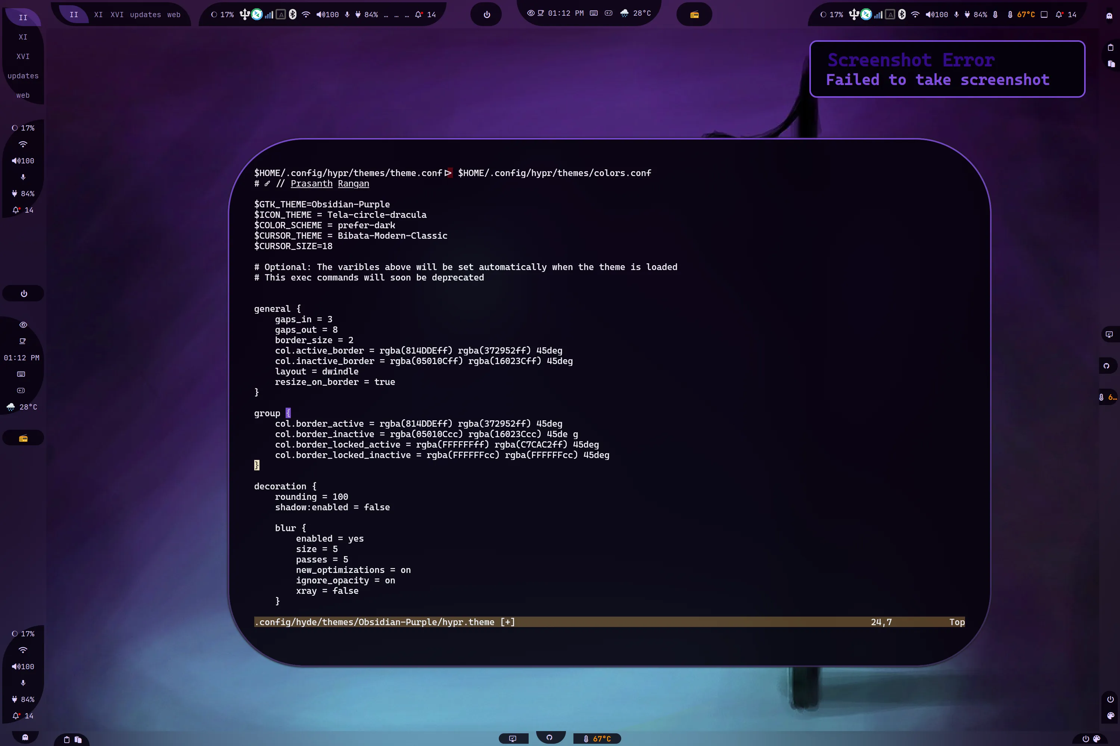Click the keyboard icon beside the 01:12 PM clock in the top bar
The width and height of the screenshot is (1120, 746).
click(x=593, y=13)
